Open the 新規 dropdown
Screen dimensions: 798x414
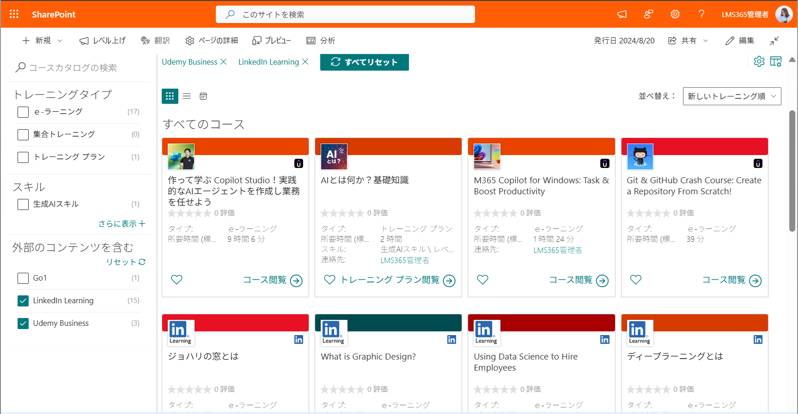click(42, 41)
